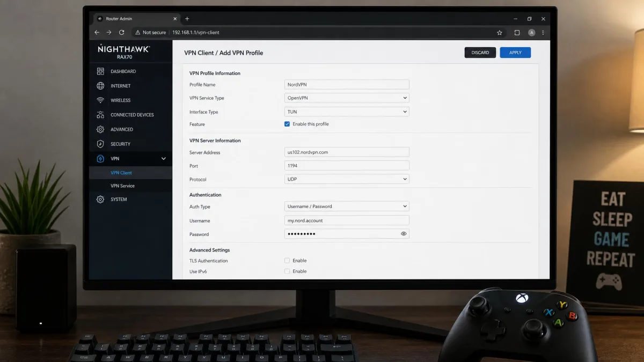The height and width of the screenshot is (362, 644).
Task: Enable the TLS Authentication checkbox
Action: pos(287,261)
